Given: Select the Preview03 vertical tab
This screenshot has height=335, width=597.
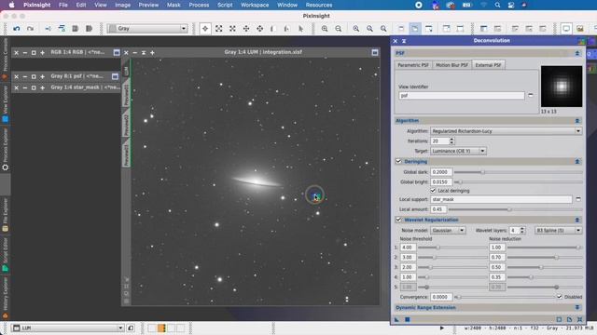Looking at the screenshot, I should [x=126, y=153].
